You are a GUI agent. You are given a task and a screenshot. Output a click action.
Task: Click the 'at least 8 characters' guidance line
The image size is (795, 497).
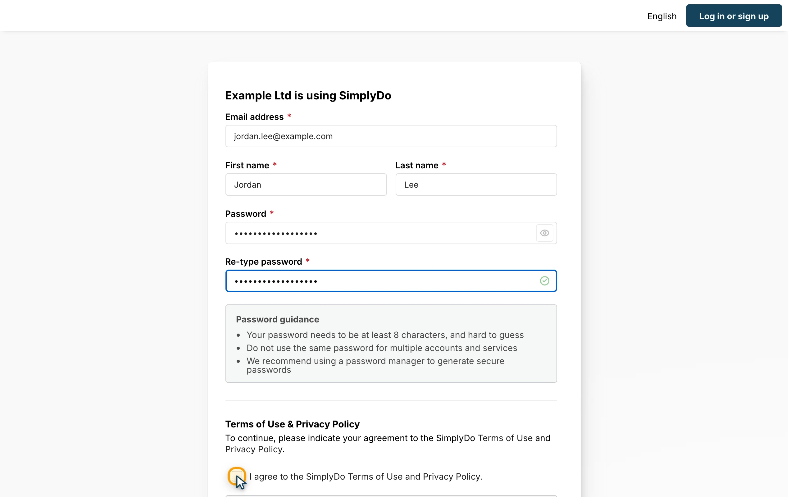385,335
